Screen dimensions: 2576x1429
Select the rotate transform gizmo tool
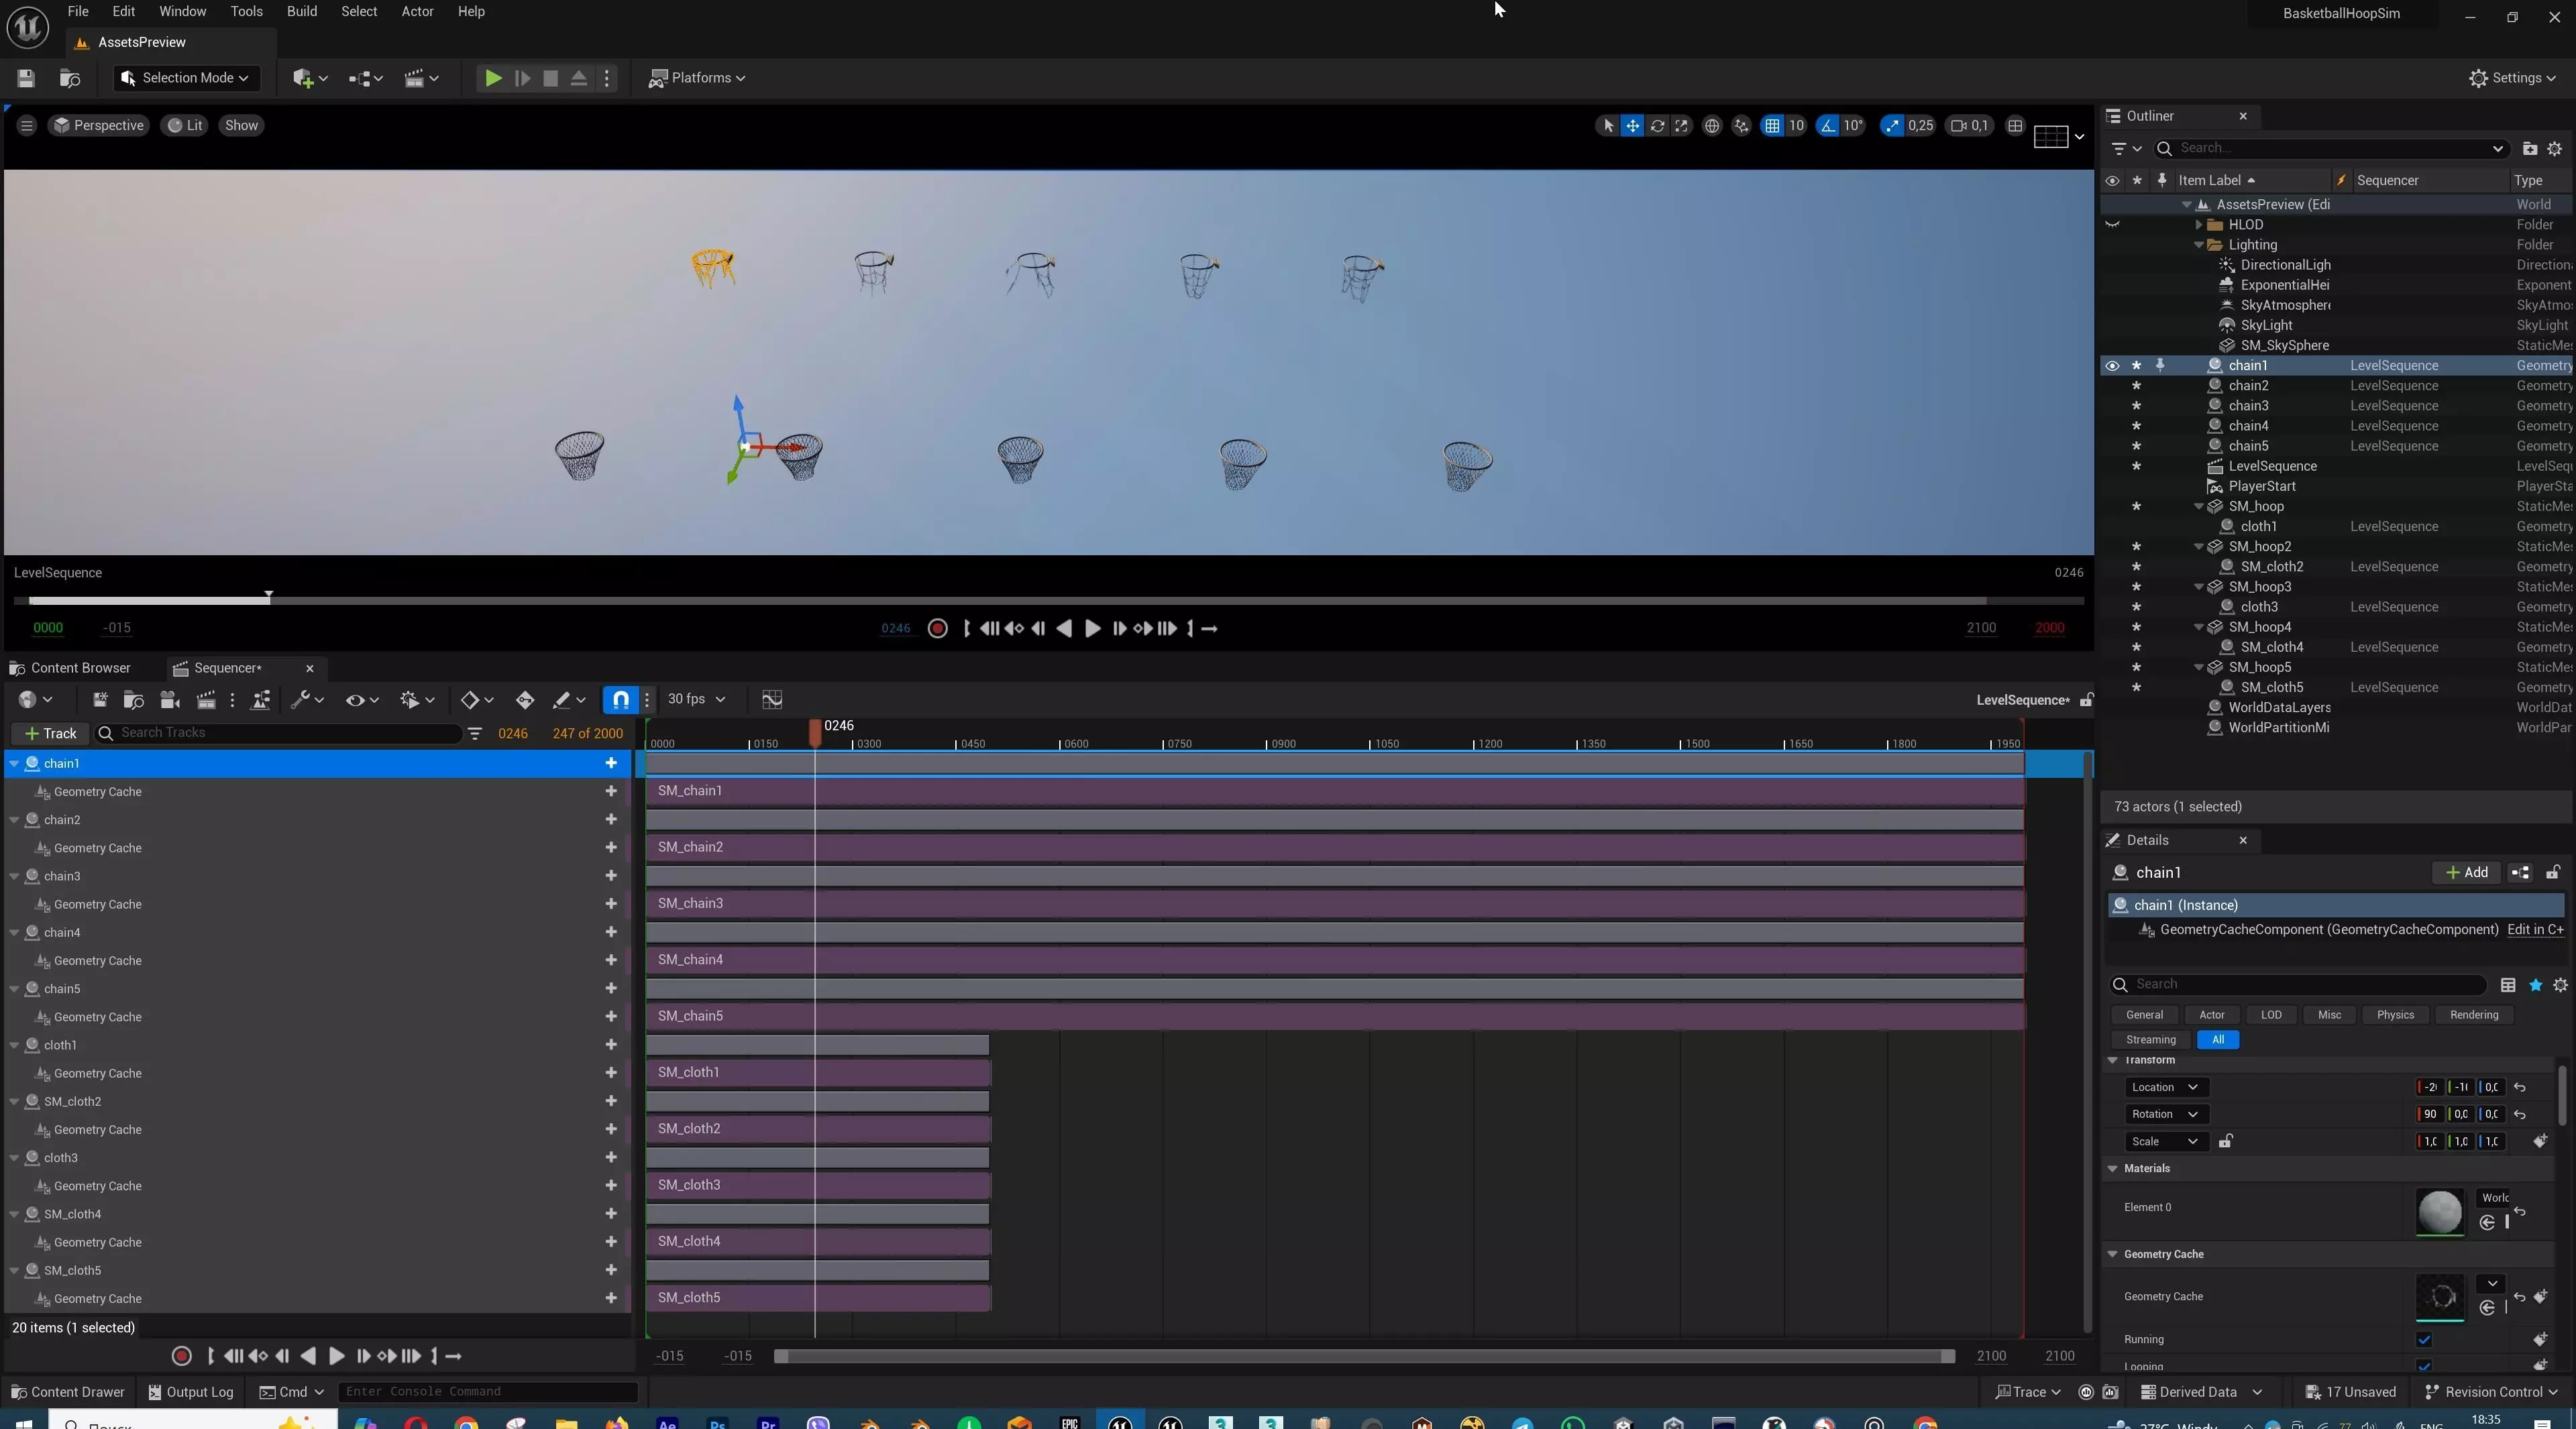click(x=1657, y=126)
